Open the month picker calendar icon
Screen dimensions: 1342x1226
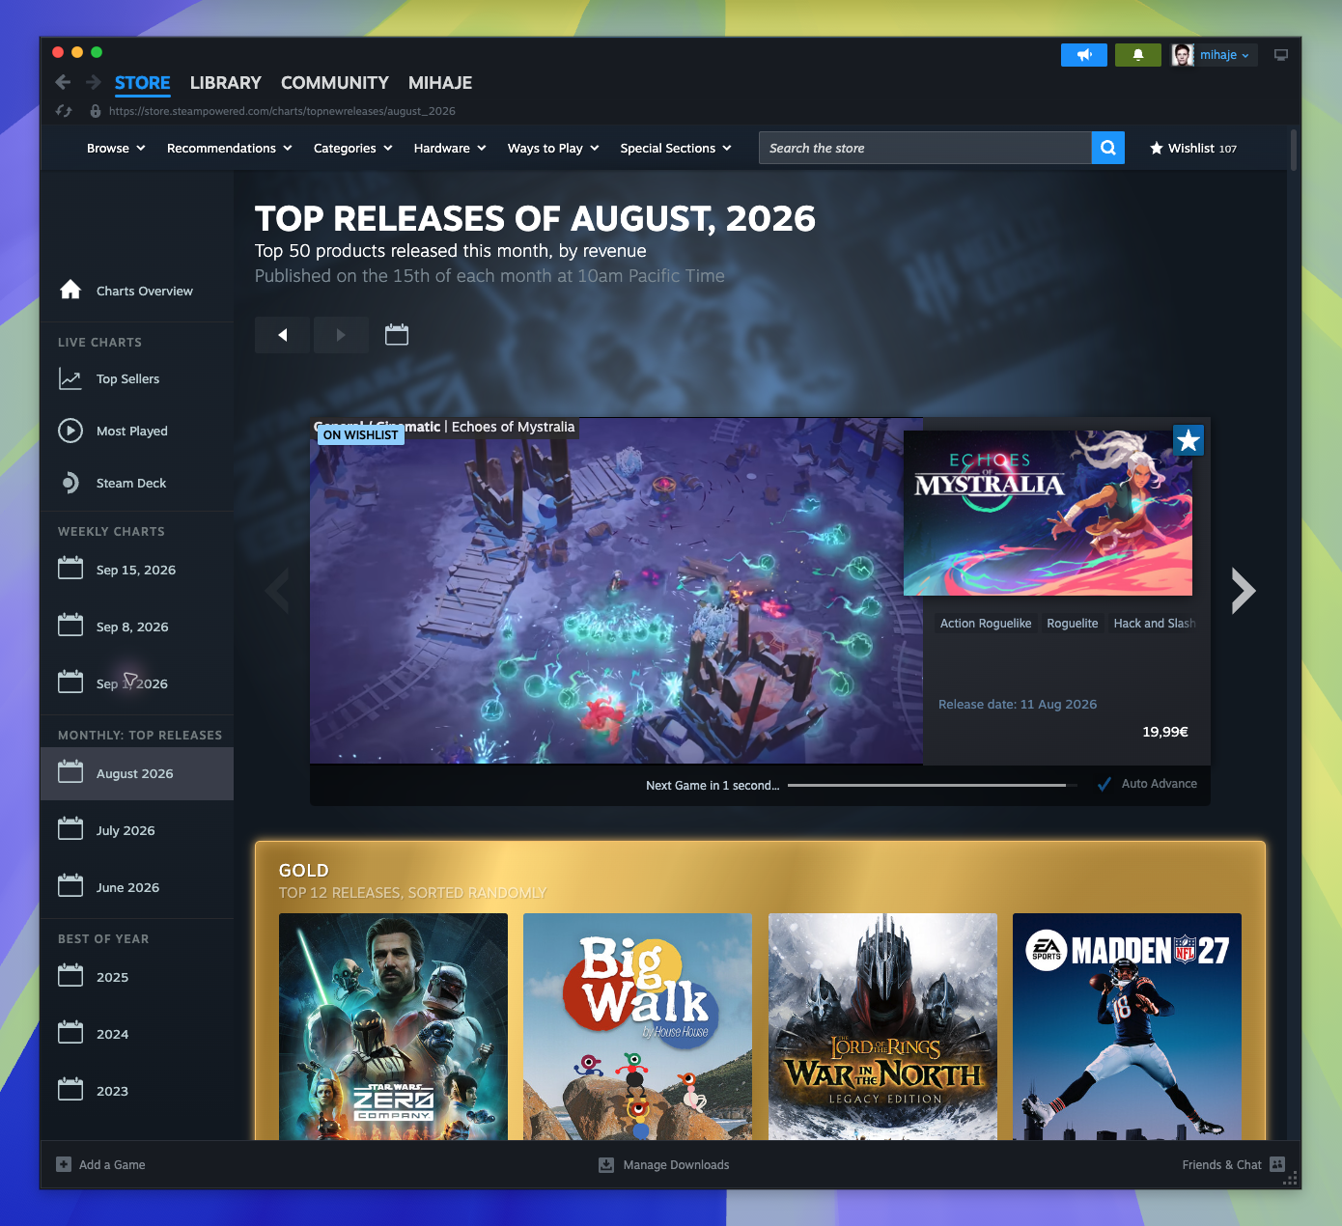(397, 335)
